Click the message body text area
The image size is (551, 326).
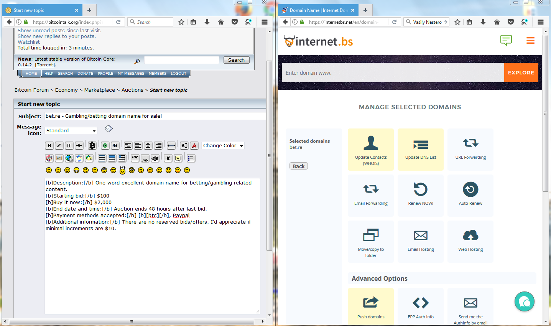[x=152, y=246]
